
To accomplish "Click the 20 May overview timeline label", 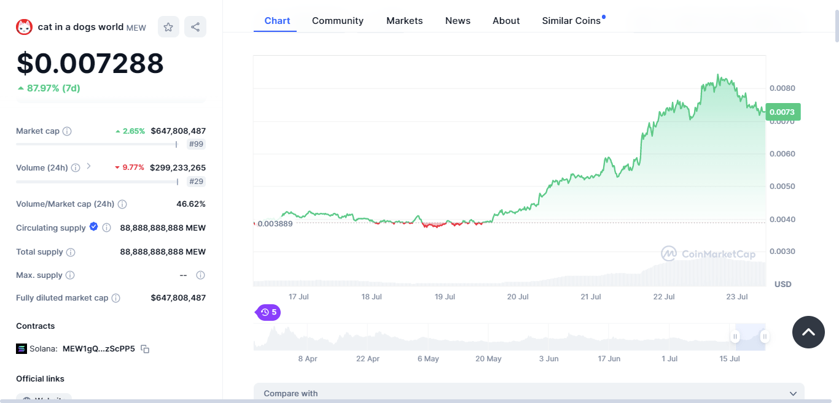I will [x=489, y=359].
